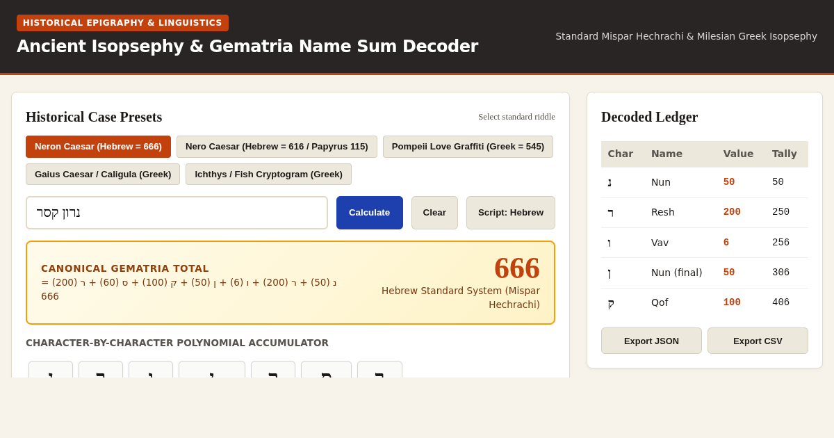
Task: Choose Pompeii Love Graffiti preset
Action: click(468, 147)
